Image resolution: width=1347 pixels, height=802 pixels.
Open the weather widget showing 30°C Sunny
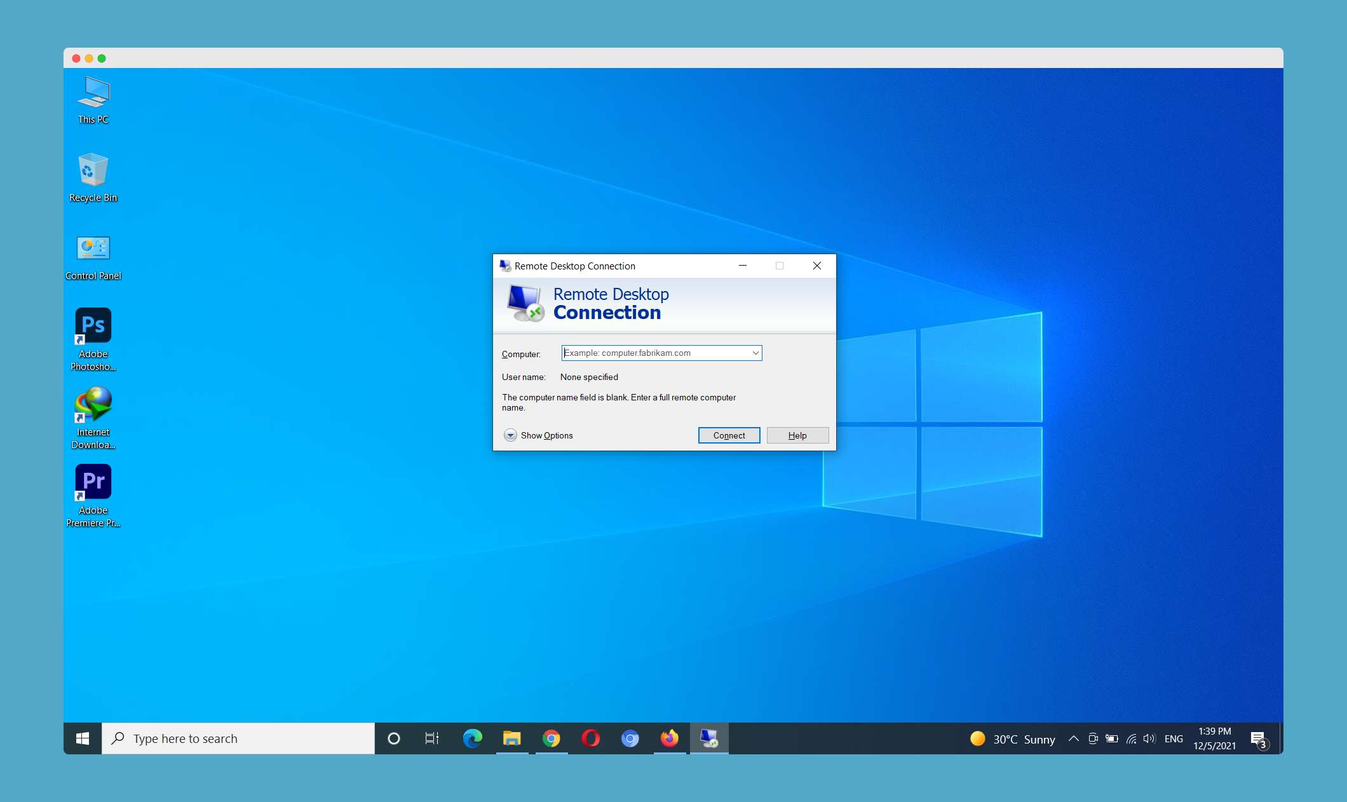tap(1013, 738)
